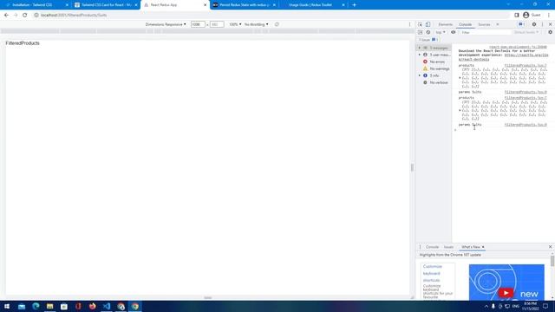Open the top JavaScript context dropdown
The image size is (555, 312).
441,32
